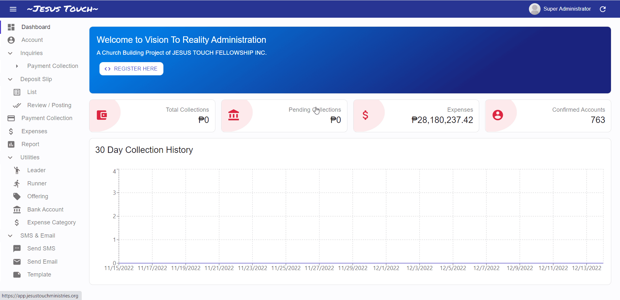Open the Bank Account page
The width and height of the screenshot is (620, 300).
click(41, 210)
